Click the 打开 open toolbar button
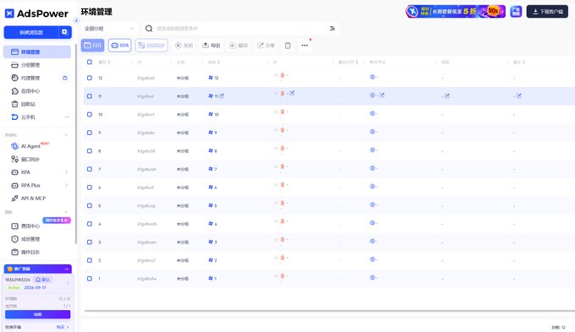 pyautogui.click(x=93, y=46)
